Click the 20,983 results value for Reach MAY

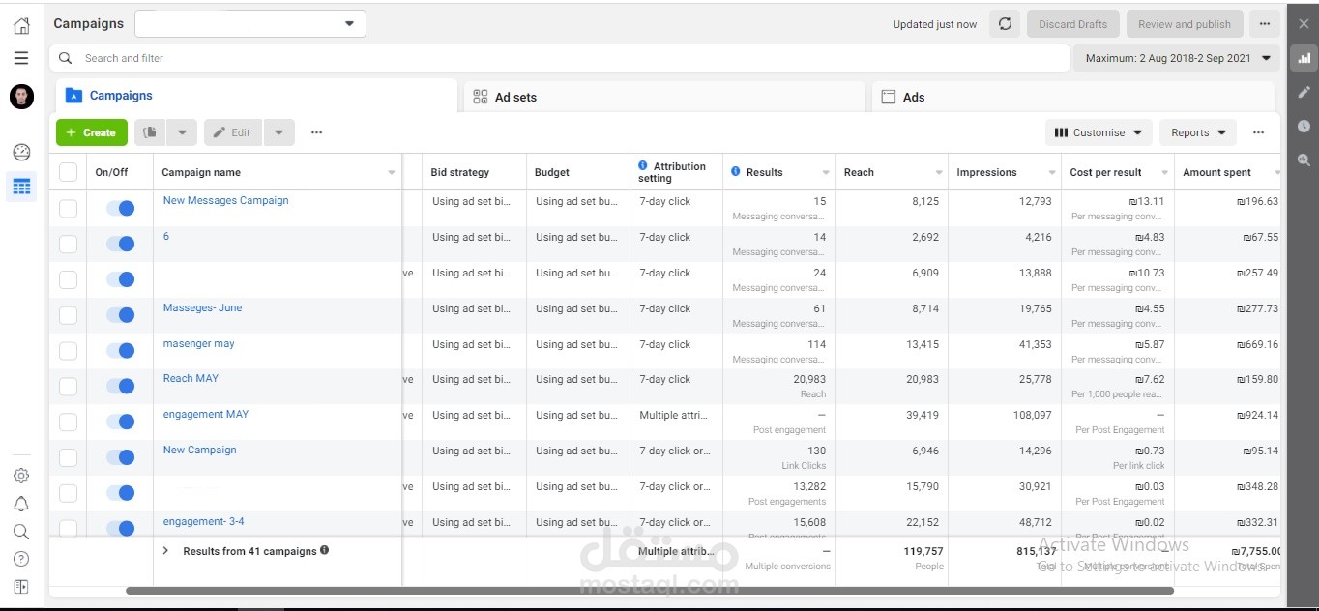(x=809, y=379)
